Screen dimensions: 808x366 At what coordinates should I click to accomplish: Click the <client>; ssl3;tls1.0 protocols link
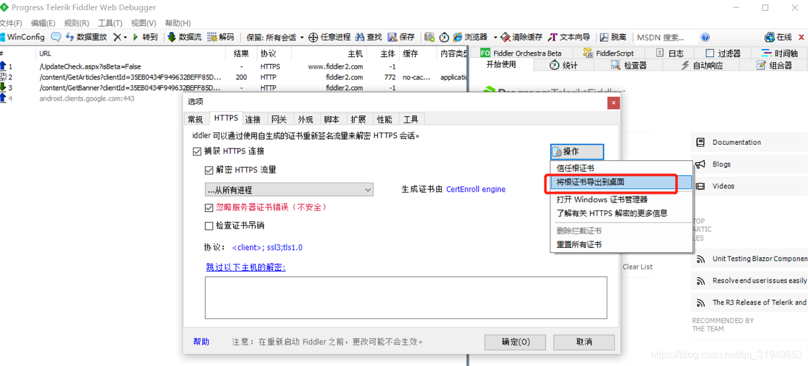click(267, 247)
